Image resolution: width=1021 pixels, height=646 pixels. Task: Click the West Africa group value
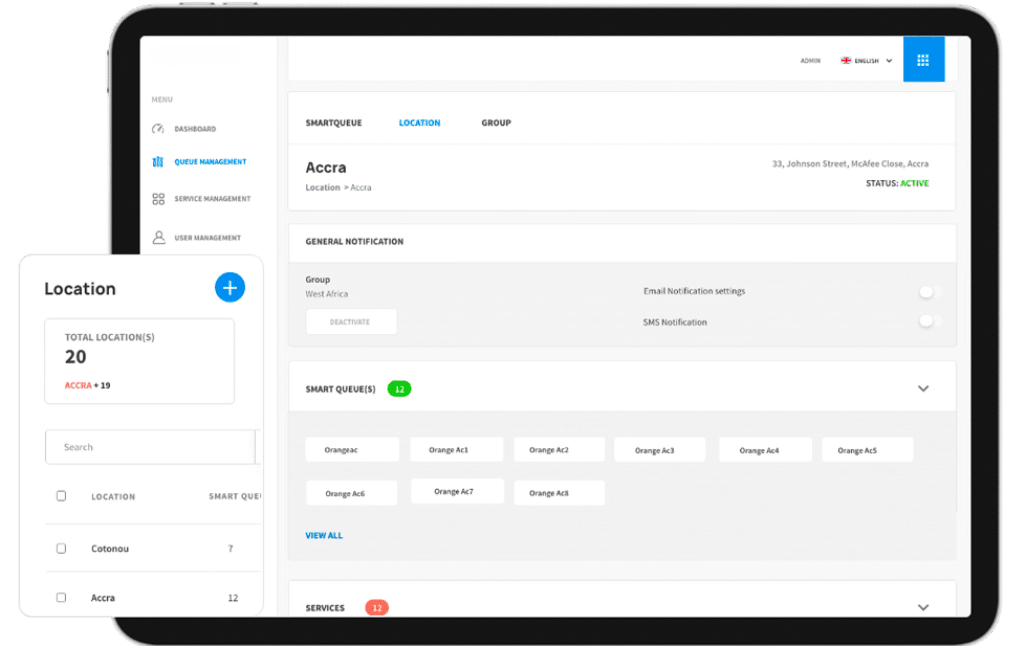[326, 293]
